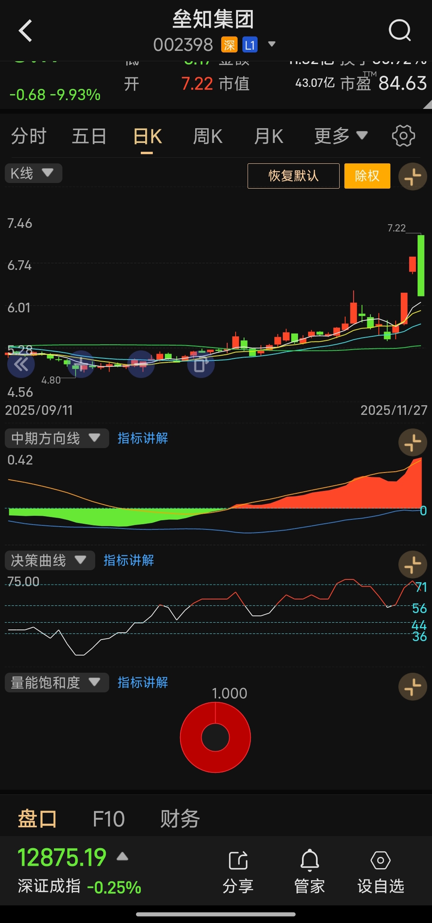The height and width of the screenshot is (923, 432).
Task: Tap the 分享 share icon
Action: (x=238, y=872)
